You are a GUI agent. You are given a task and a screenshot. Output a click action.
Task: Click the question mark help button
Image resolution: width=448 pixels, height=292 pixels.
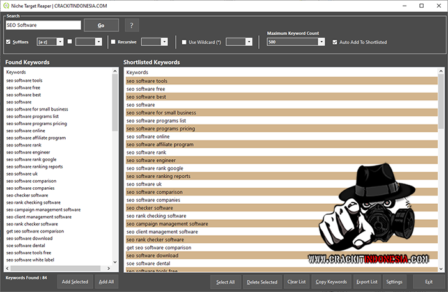[131, 26]
